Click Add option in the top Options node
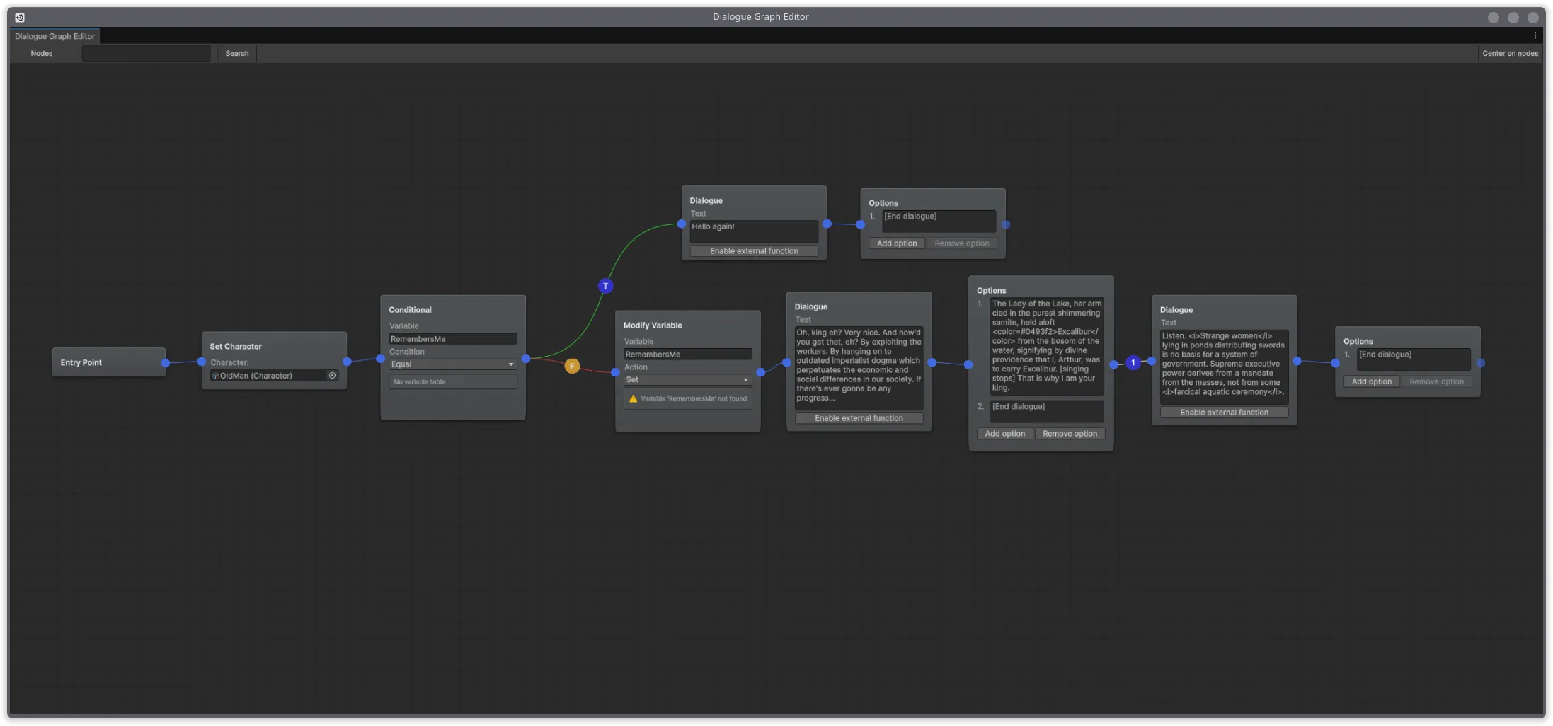The height and width of the screenshot is (726, 1553). tap(897, 243)
